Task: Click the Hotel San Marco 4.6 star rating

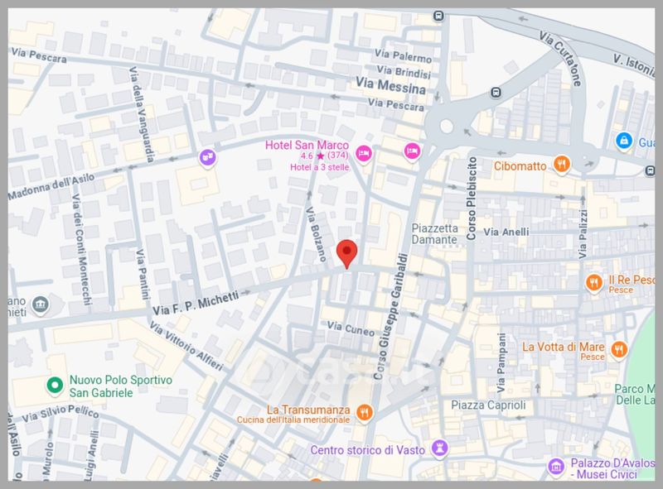Action: coord(324,156)
